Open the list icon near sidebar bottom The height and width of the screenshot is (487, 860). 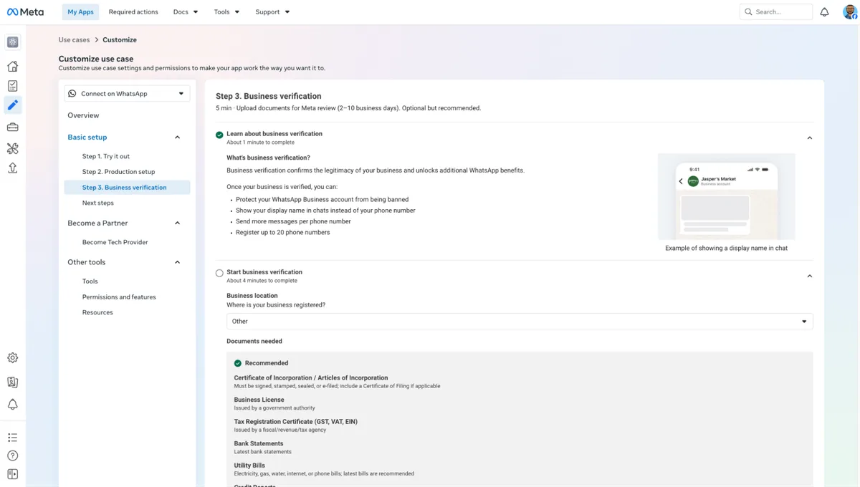pos(12,438)
